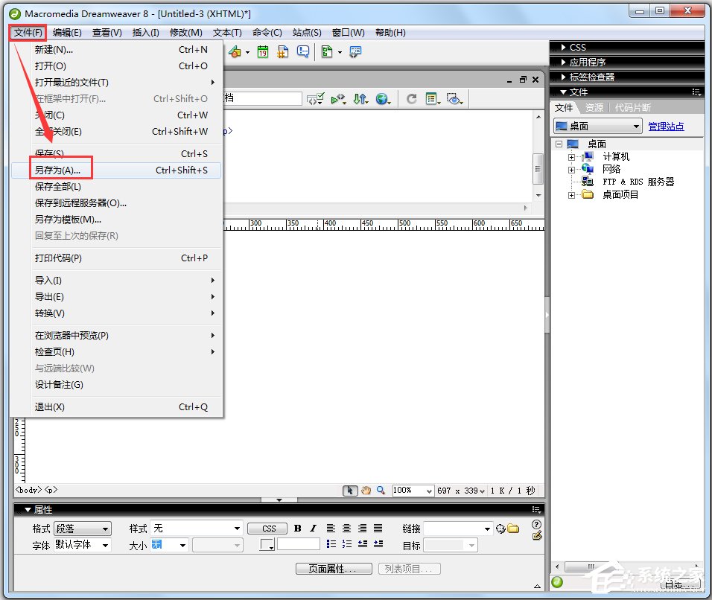Open the text color swatch in Properties panel
The image size is (712, 600).
(x=267, y=544)
